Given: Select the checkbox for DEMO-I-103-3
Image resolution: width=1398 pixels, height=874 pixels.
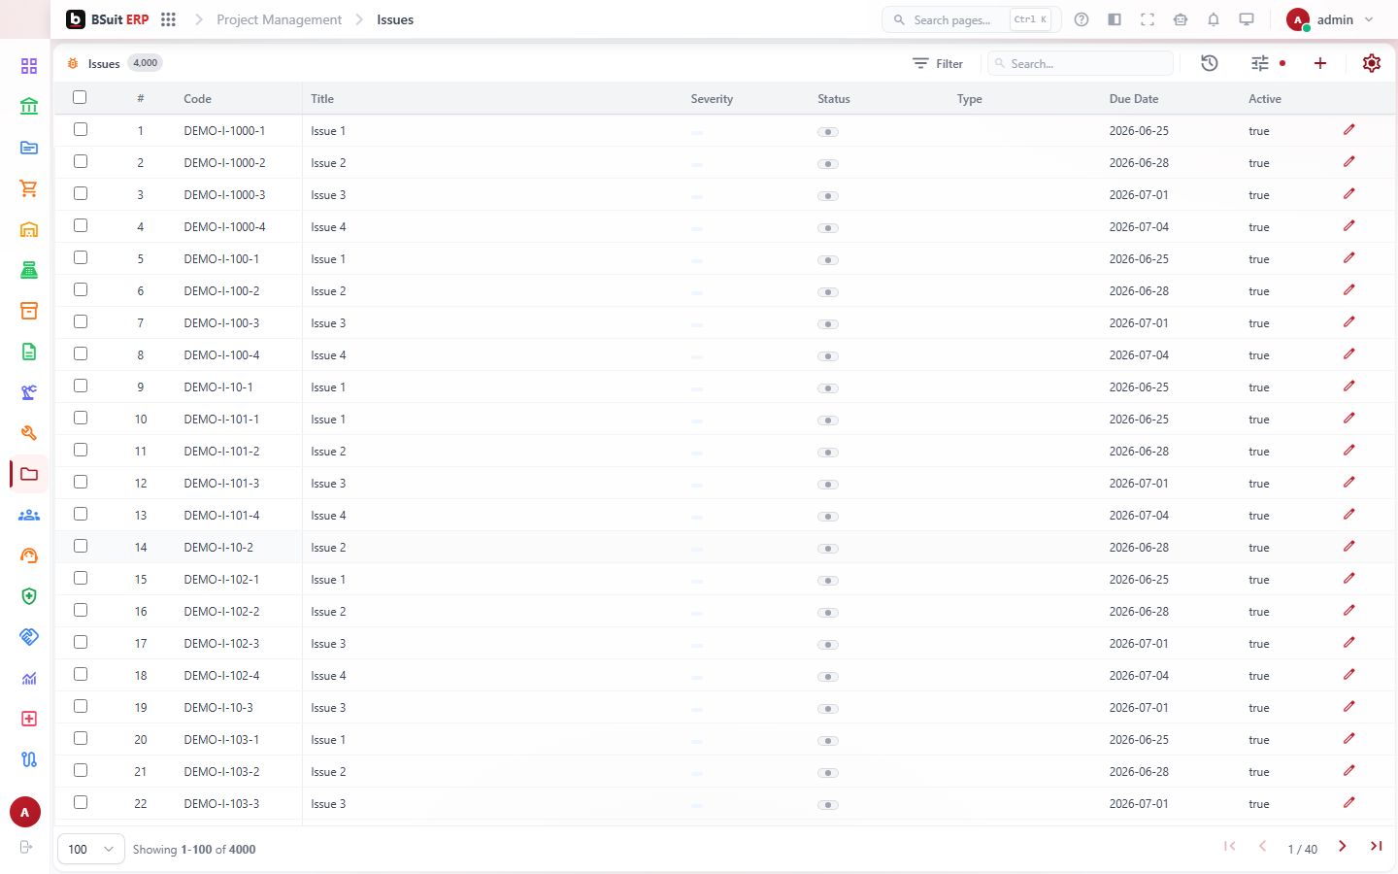Looking at the screenshot, I should point(81,802).
